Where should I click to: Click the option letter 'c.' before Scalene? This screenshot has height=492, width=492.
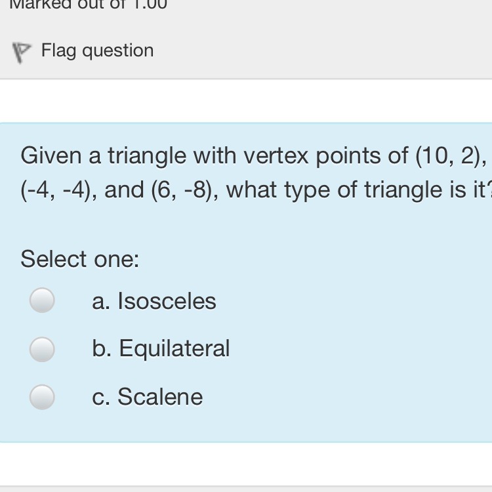tap(102, 397)
